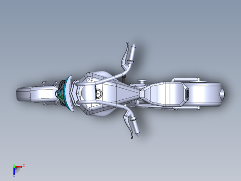Select the motorcycle's fuel tank filler cap

tap(99, 93)
